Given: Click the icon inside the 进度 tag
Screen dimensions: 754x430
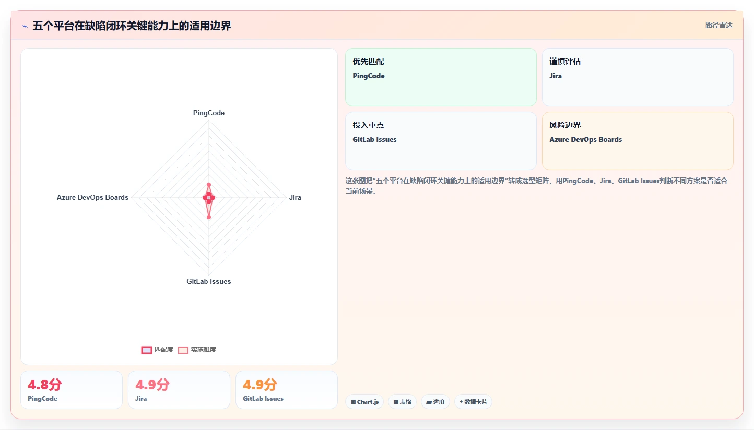Looking at the screenshot, I should pyautogui.click(x=429, y=402).
